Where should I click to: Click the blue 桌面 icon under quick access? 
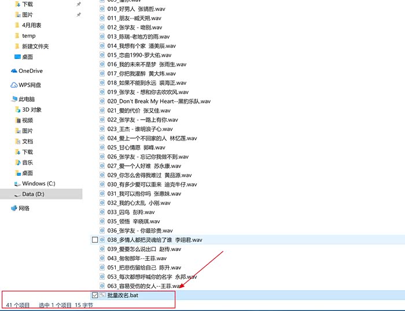click(17, 57)
